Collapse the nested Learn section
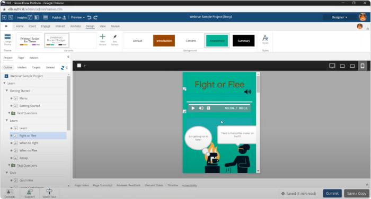Image resolution: width=371 pixels, height=199 pixels. (x=7, y=120)
